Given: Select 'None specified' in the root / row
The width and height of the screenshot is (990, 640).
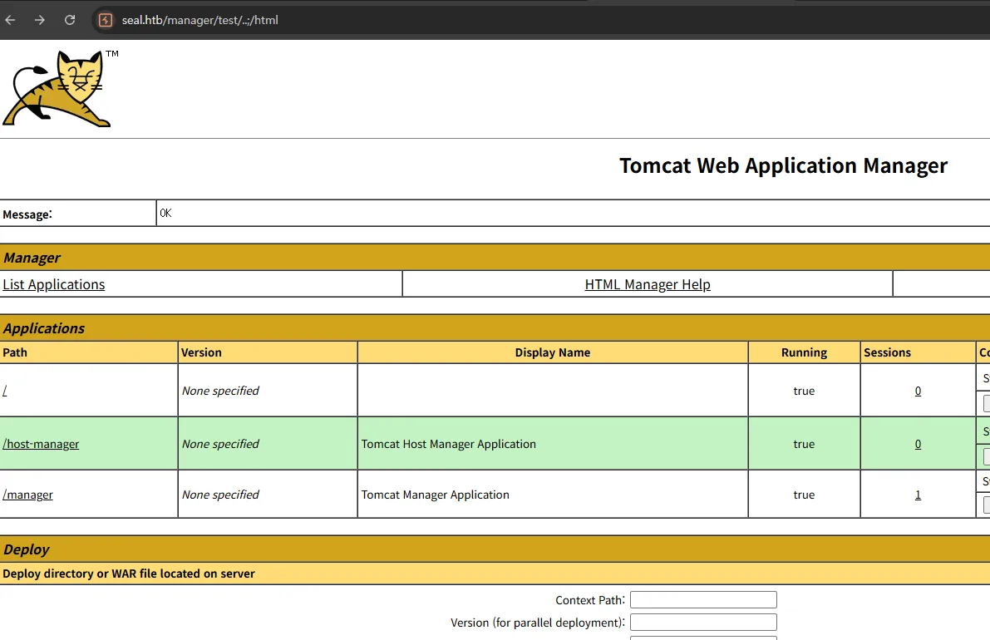Looking at the screenshot, I should point(220,391).
